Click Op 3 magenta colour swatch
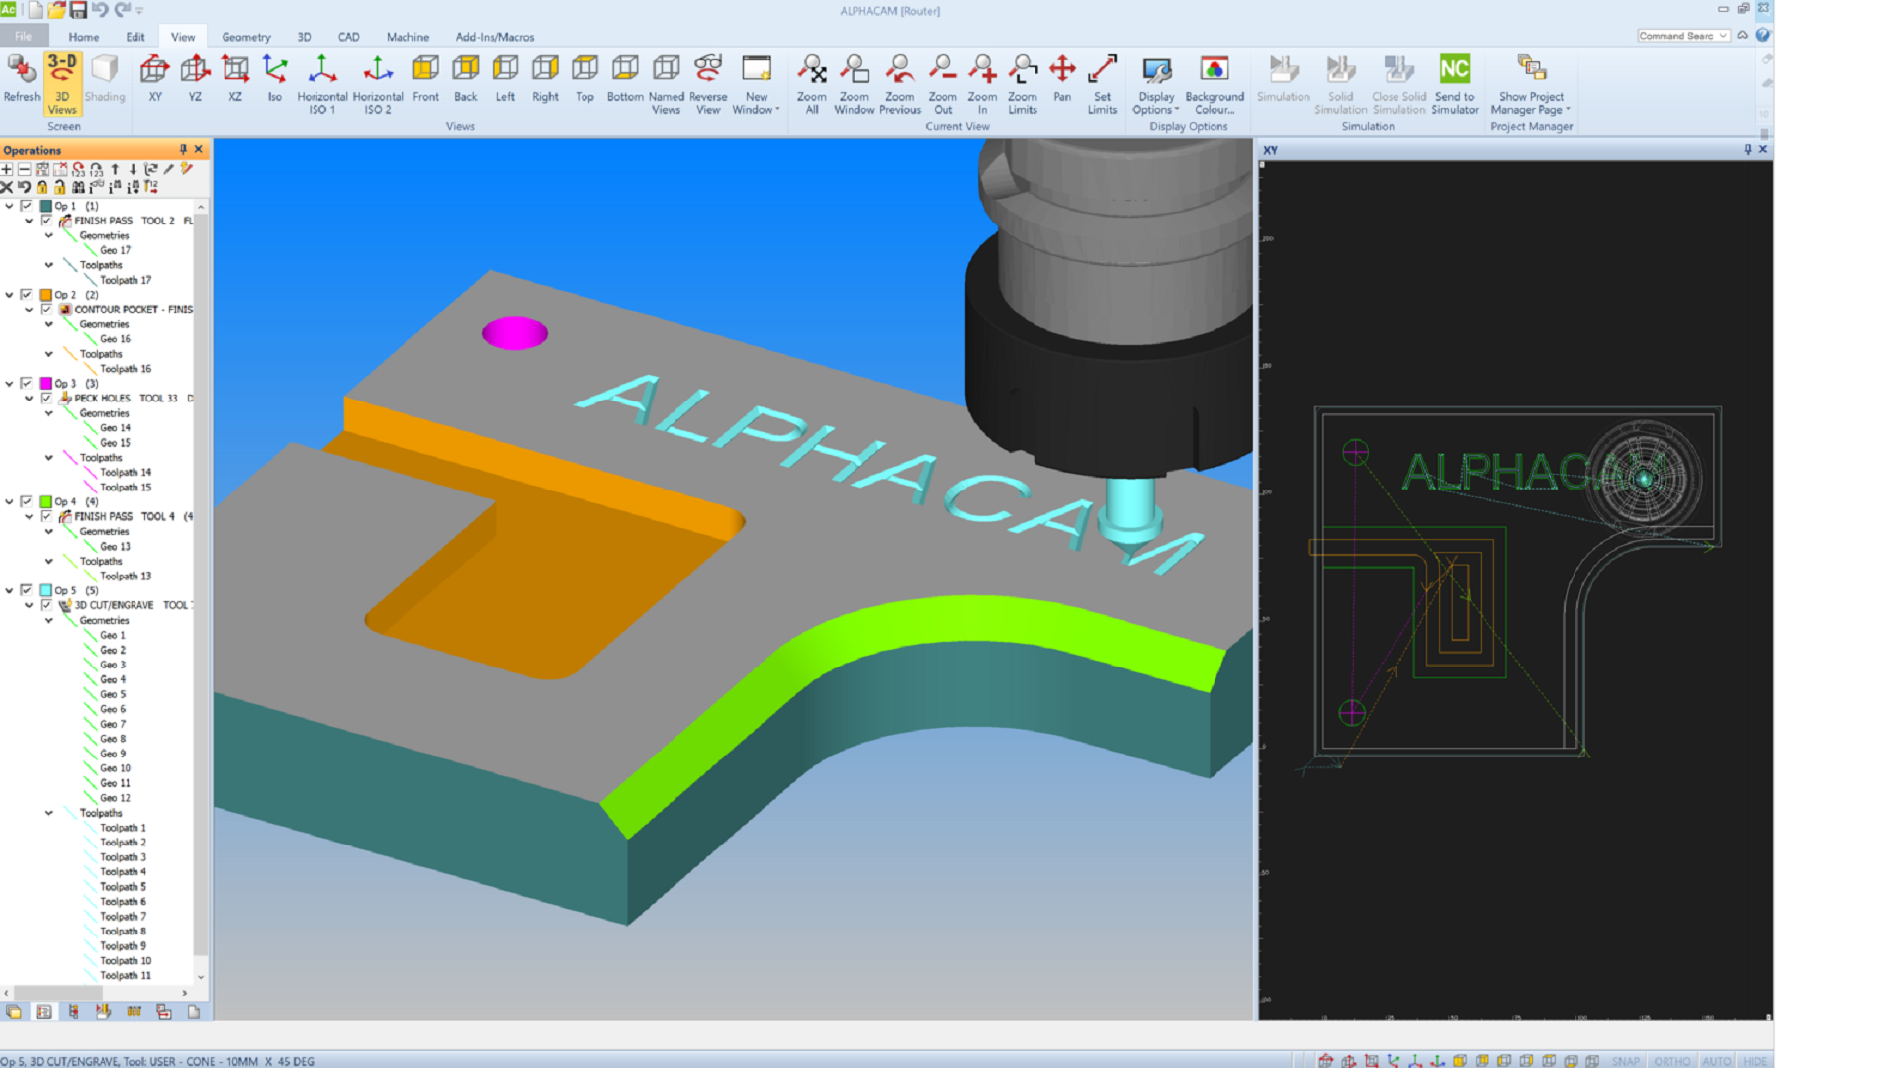Viewport: 1890px width, 1068px height. (x=45, y=383)
